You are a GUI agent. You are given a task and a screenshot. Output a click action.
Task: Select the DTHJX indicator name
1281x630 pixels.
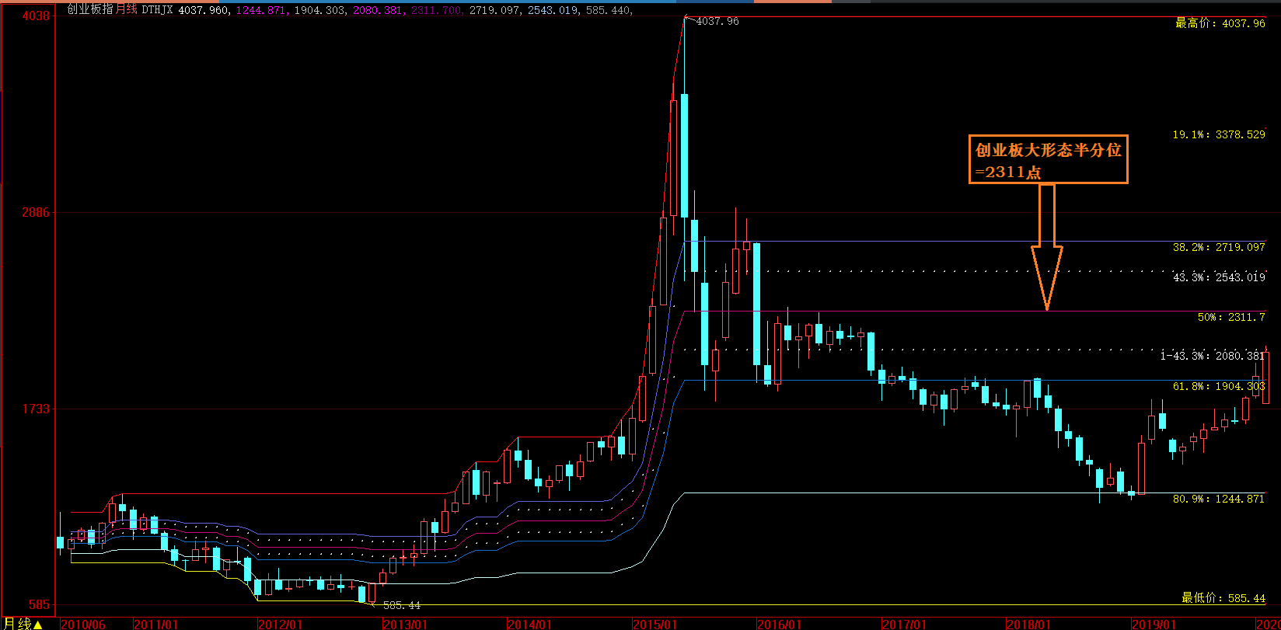click(x=158, y=10)
